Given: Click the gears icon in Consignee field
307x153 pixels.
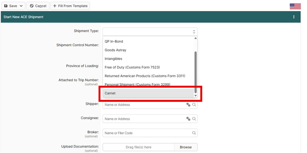Looking at the screenshot, I should point(188,119).
